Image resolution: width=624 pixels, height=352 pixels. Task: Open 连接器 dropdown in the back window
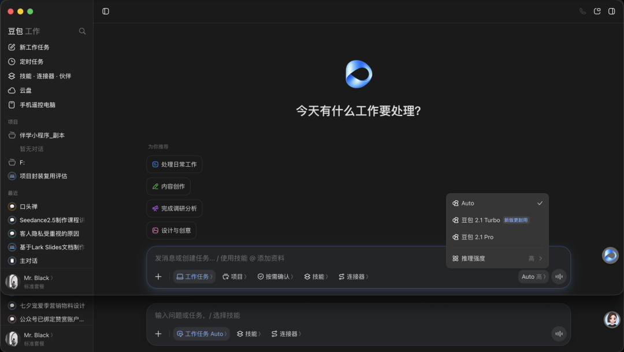tap(286, 334)
